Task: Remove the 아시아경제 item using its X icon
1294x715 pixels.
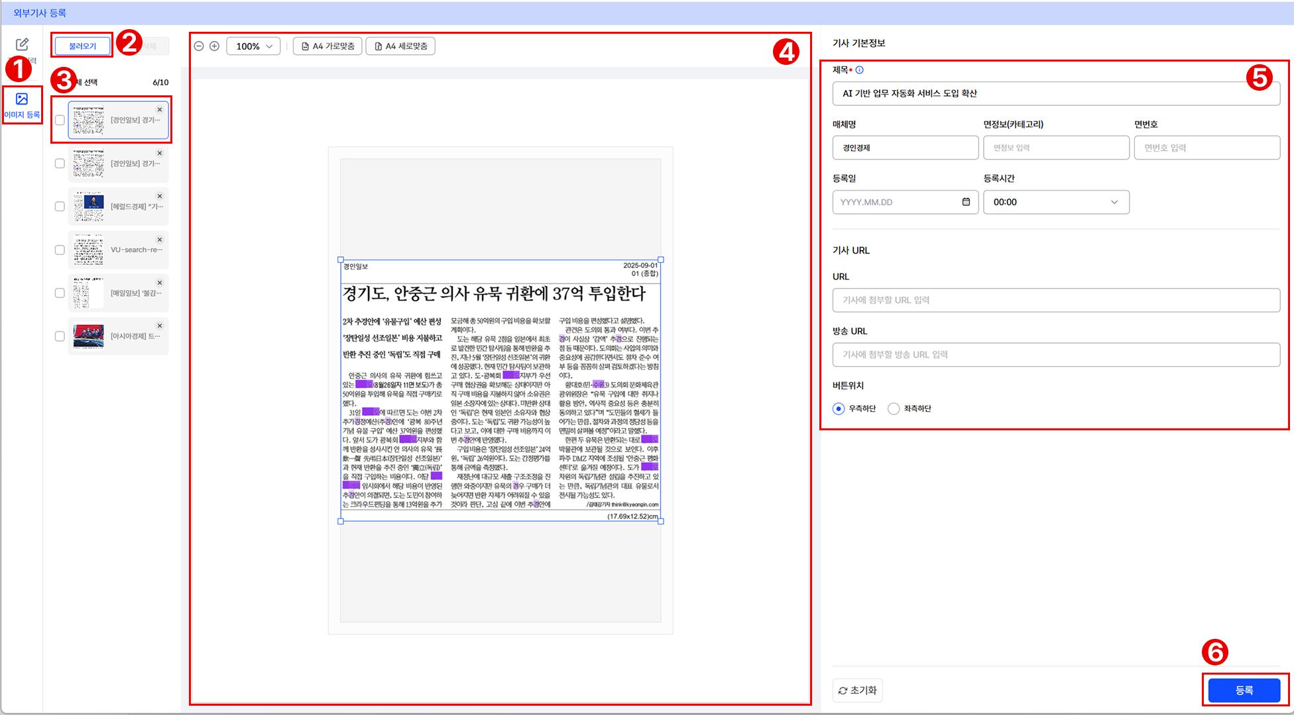Action: coord(160,326)
